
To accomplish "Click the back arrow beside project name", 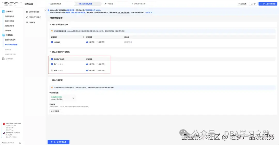I will pos(3,3).
